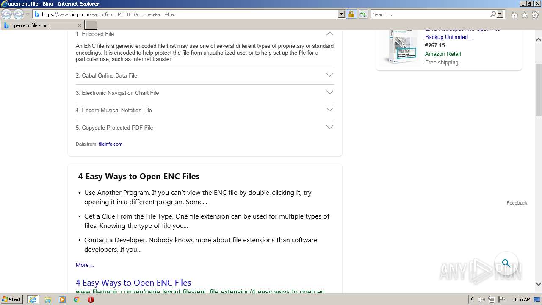
Task: Click the '1. Encoded File' heading text
Action: tap(95, 34)
